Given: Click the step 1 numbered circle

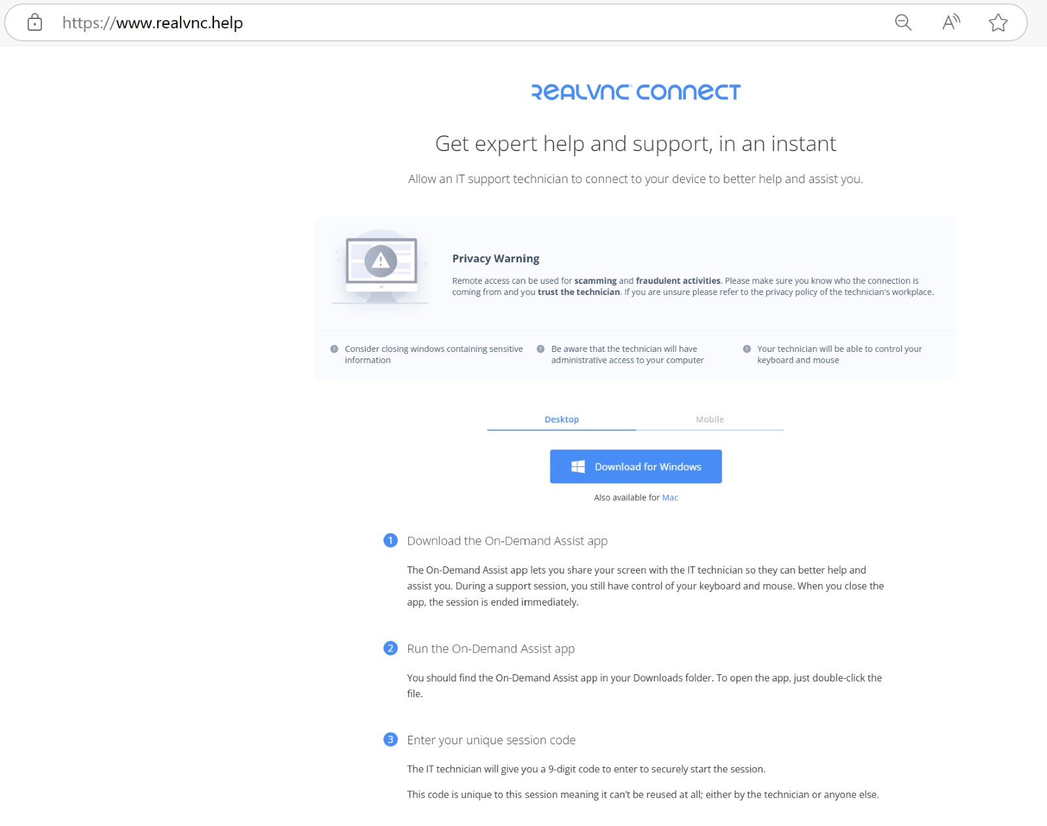Looking at the screenshot, I should 391,540.
